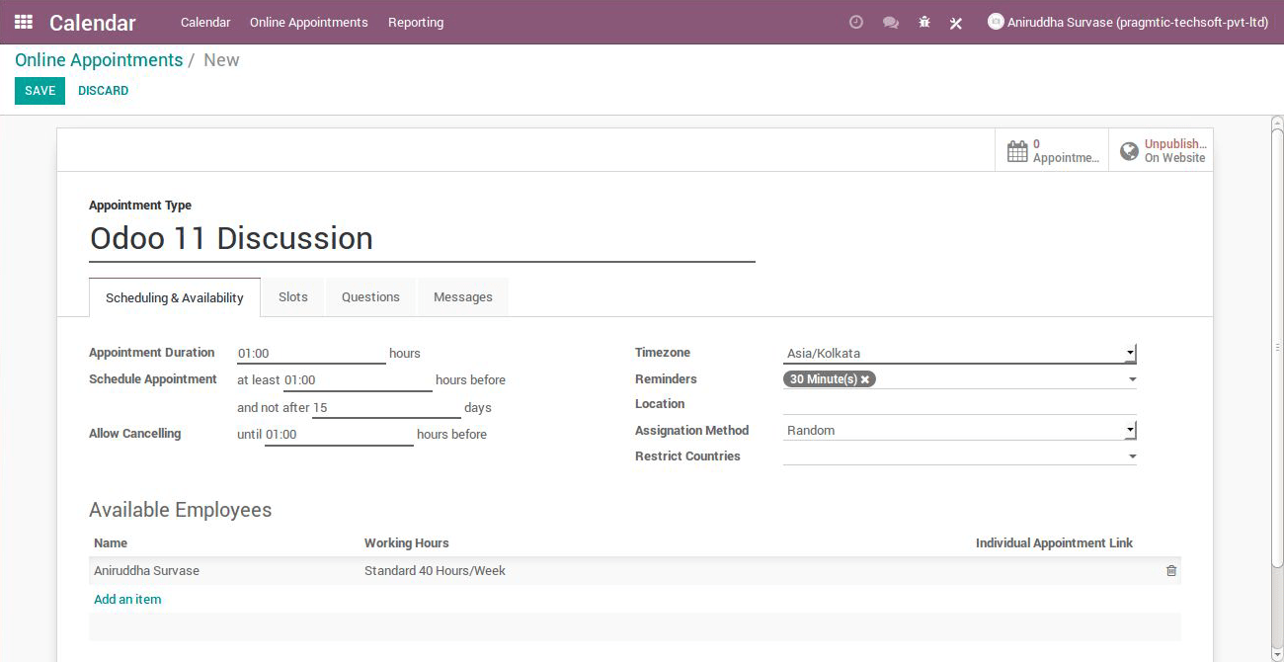Open the Calendar menu item
The height and width of the screenshot is (662, 1284).
pos(205,22)
